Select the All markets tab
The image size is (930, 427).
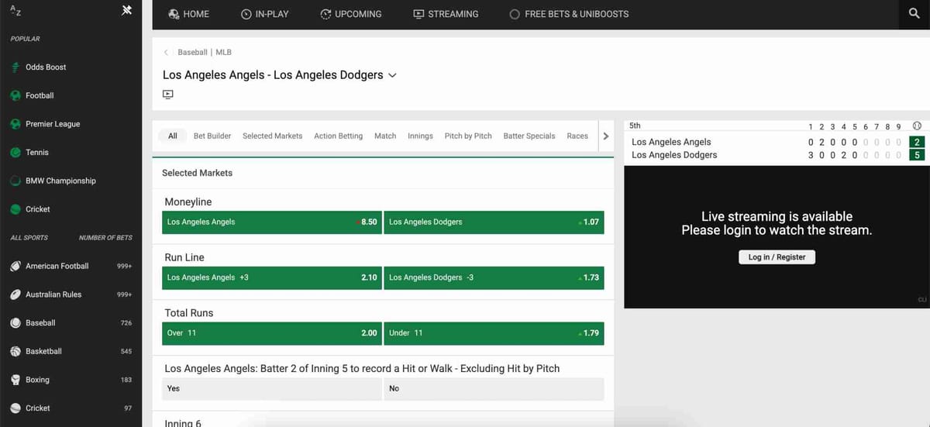pyautogui.click(x=173, y=136)
